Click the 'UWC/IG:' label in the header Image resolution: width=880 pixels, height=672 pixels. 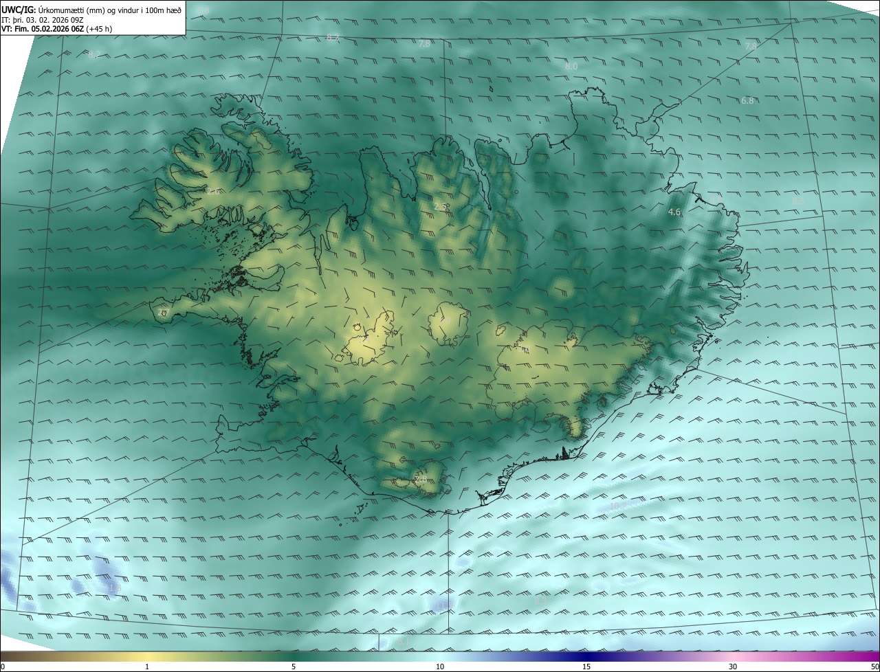[19, 9]
